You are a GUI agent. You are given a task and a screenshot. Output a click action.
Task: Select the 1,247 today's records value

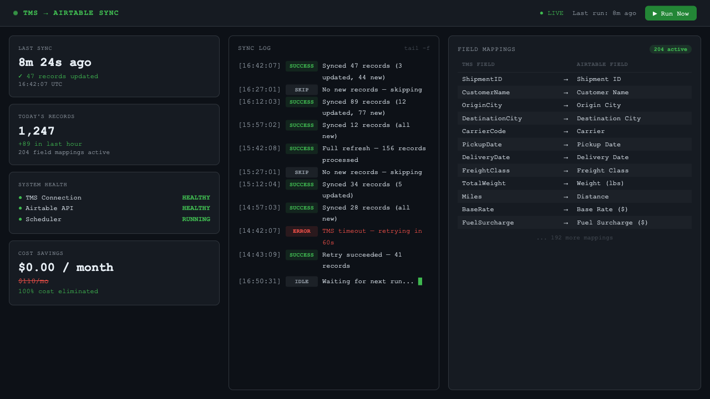37,131
